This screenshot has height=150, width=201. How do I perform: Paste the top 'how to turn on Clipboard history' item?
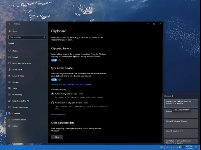pos(181,103)
